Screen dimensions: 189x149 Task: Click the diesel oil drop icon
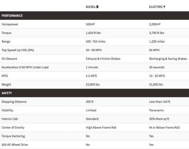tap(97, 7)
